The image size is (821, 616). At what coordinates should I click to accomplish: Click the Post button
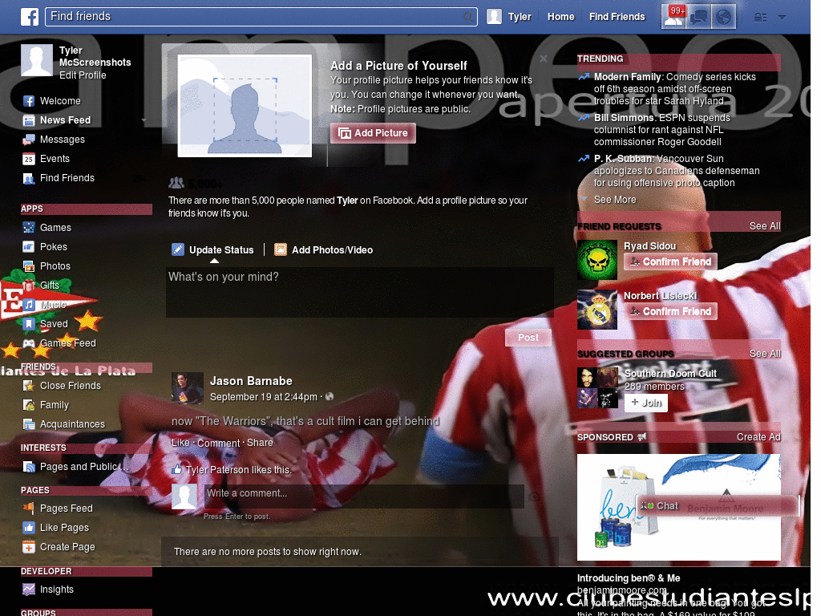528,338
